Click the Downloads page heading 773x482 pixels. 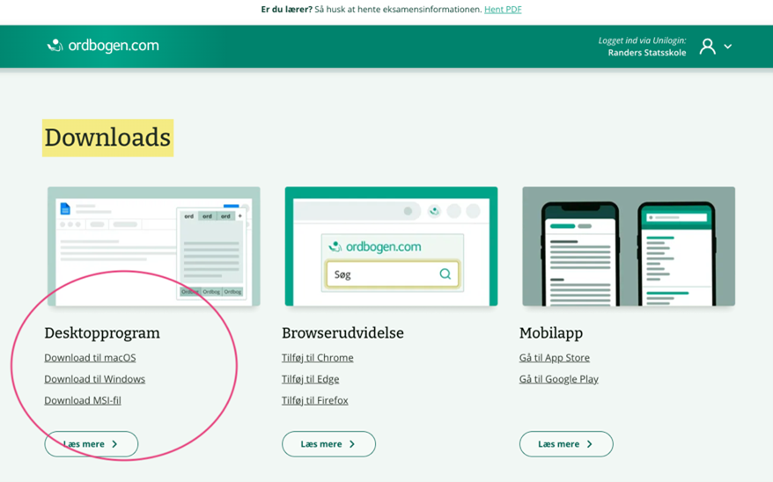point(107,137)
